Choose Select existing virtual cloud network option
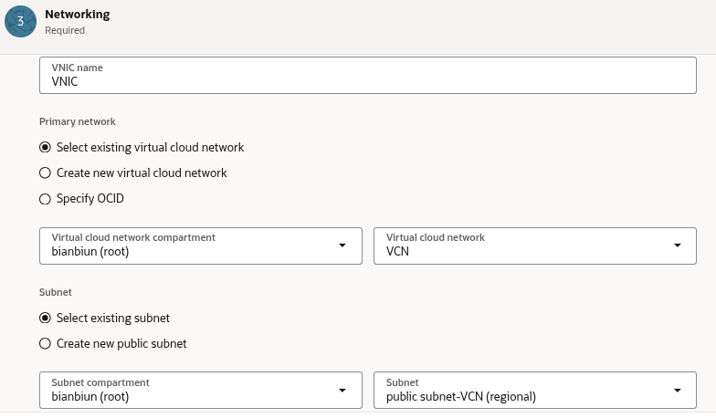 [x=45, y=147]
